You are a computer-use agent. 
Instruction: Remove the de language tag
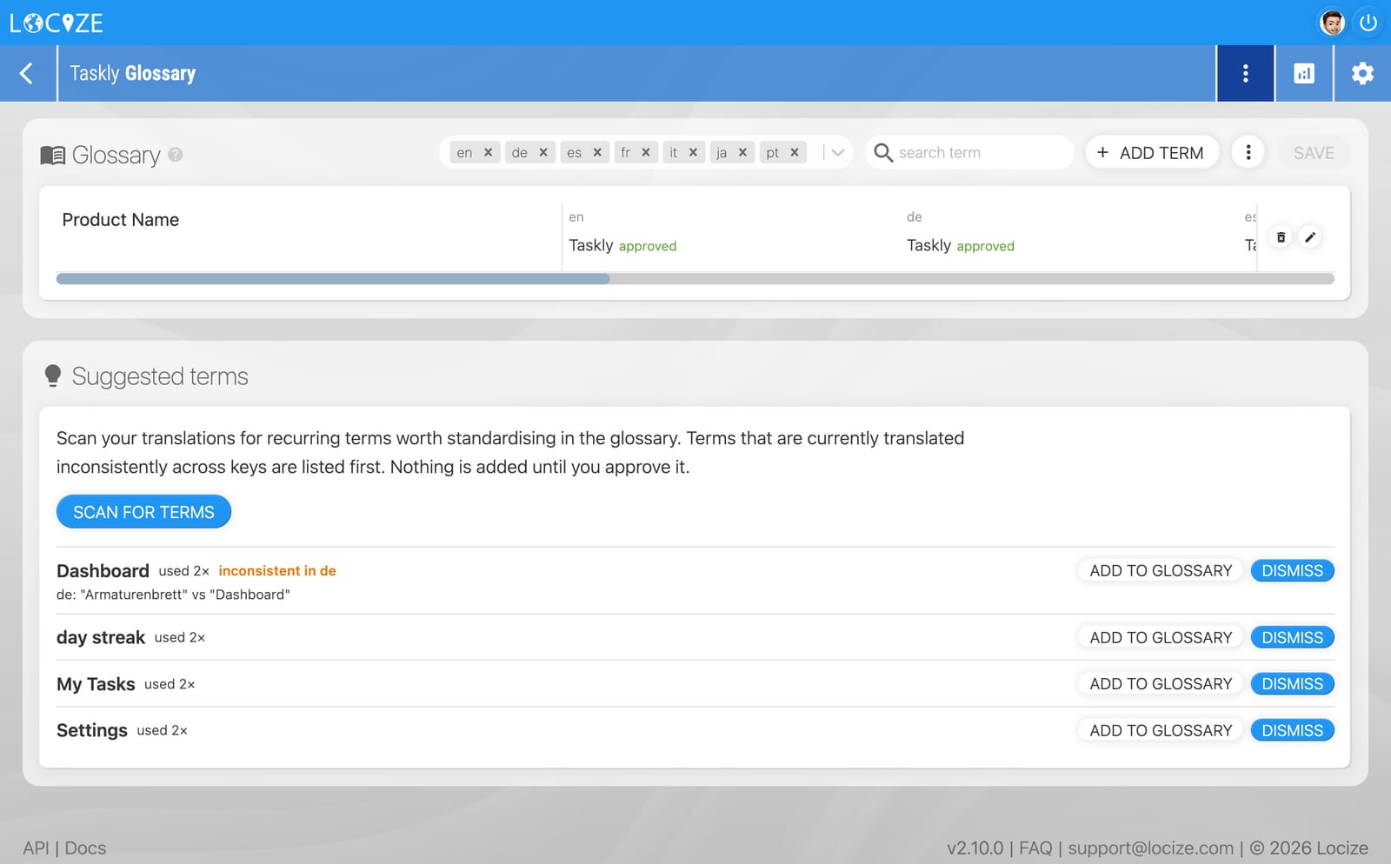[x=543, y=153]
